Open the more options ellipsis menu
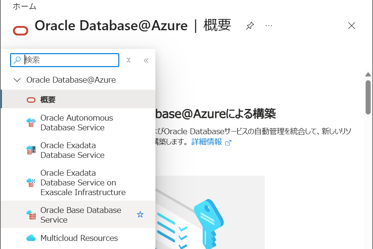Image resolution: width=373 pixels, height=249 pixels. (x=269, y=26)
